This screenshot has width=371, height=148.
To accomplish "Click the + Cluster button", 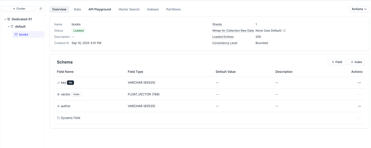I will point(19,9).
